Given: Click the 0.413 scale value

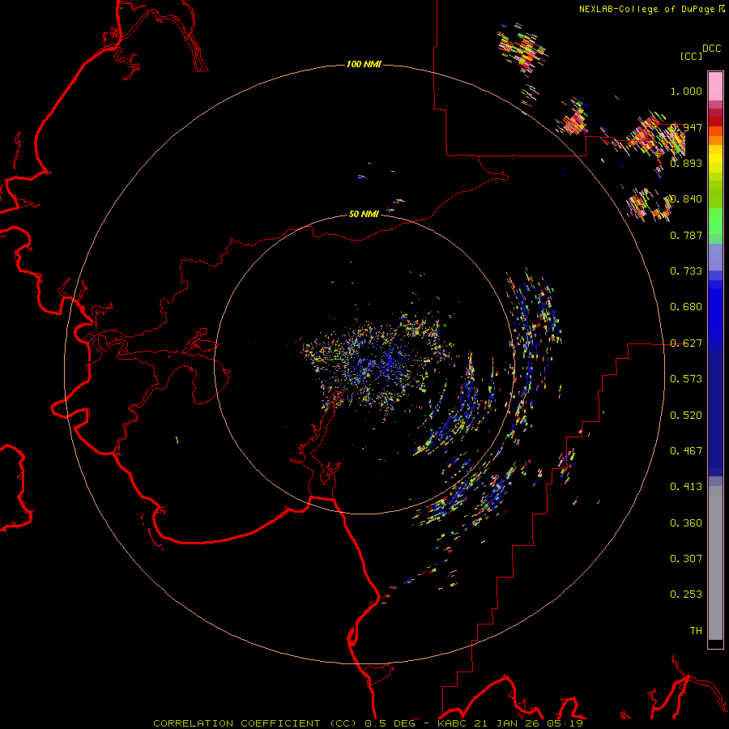Looking at the screenshot, I should tap(686, 486).
